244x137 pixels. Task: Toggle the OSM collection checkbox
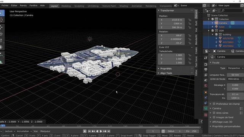(213, 30)
